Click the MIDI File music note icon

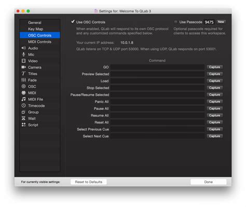[x=23, y=99]
